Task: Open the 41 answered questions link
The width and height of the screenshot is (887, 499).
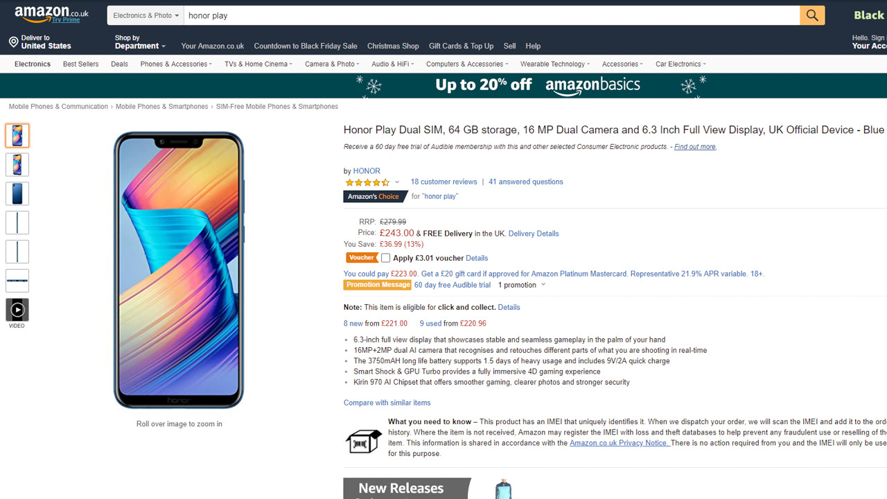Action: (x=526, y=182)
